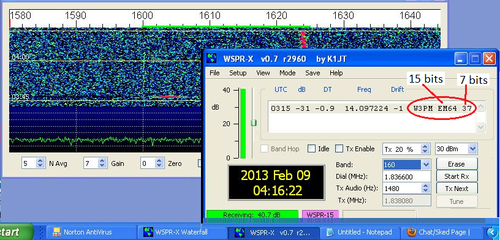
Task: Click the Windows Start button
Action: (x=16, y=232)
